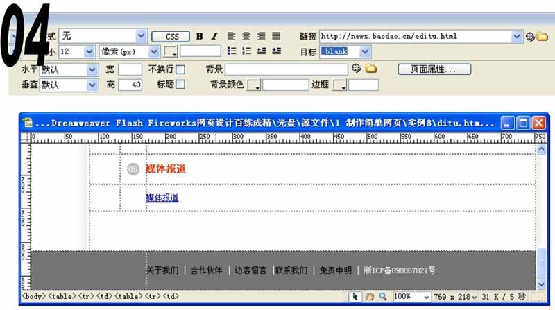Click the red 媒体报道 heading
The width and height of the screenshot is (555, 310).
pos(166,169)
